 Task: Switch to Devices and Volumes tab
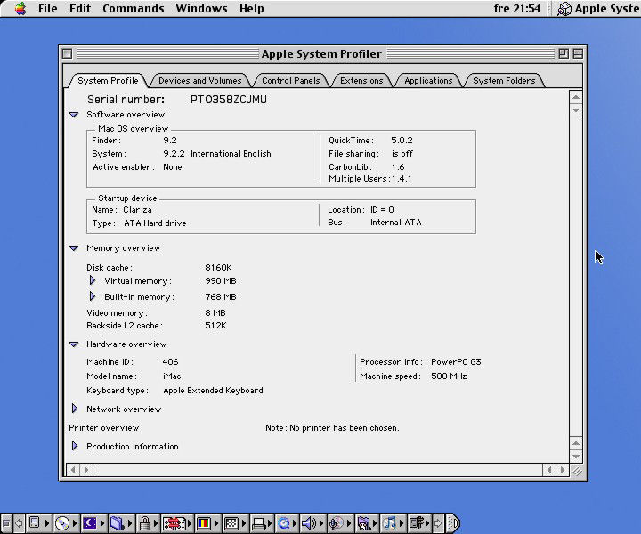pos(200,80)
